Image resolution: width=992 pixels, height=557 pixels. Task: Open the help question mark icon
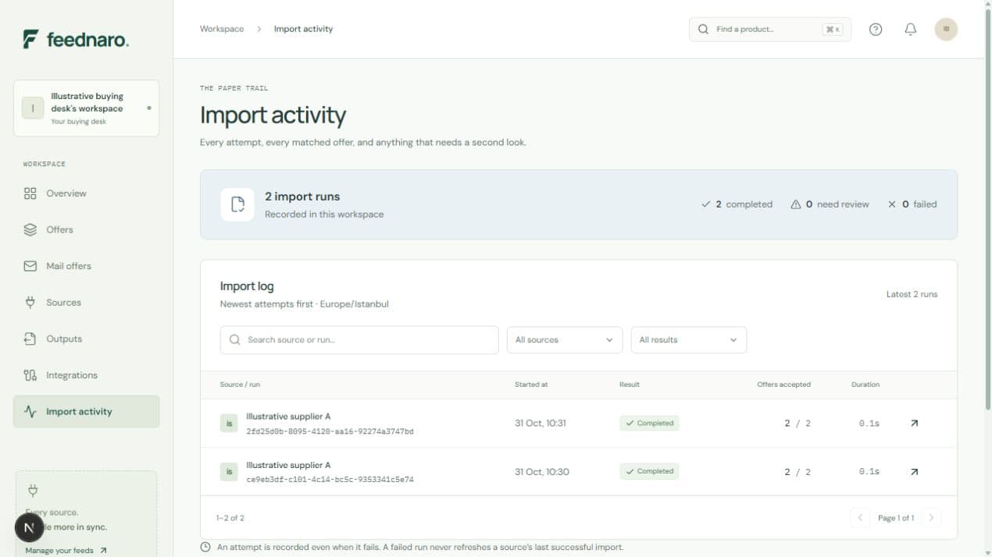(876, 29)
